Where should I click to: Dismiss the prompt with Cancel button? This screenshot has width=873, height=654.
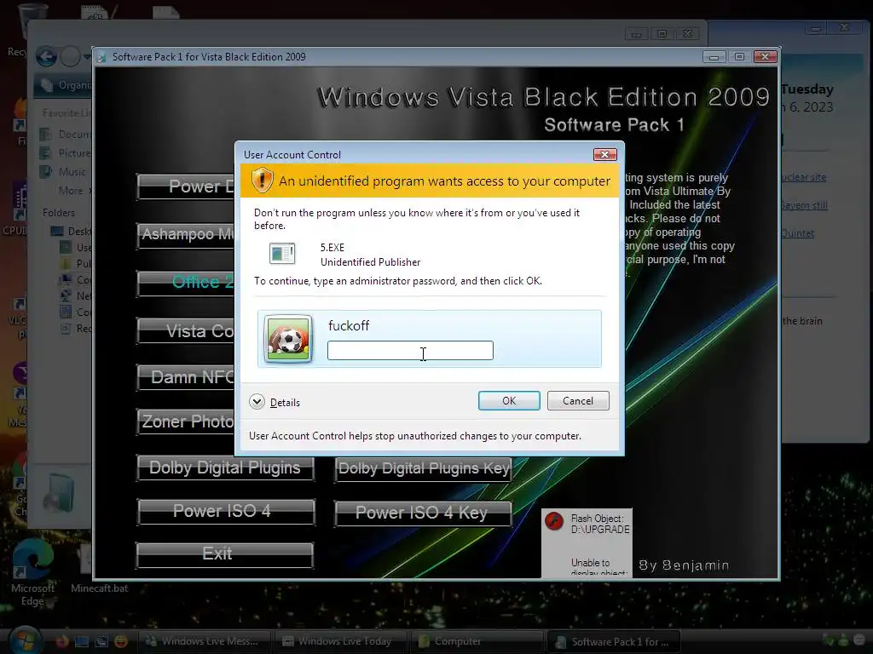(578, 400)
